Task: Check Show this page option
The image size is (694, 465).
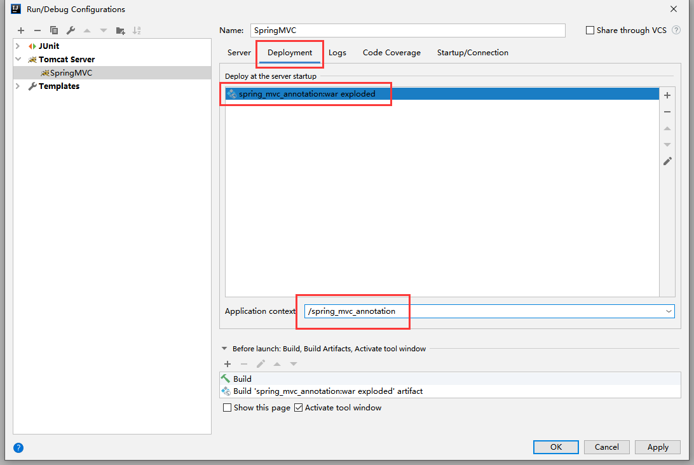Action: pos(227,407)
